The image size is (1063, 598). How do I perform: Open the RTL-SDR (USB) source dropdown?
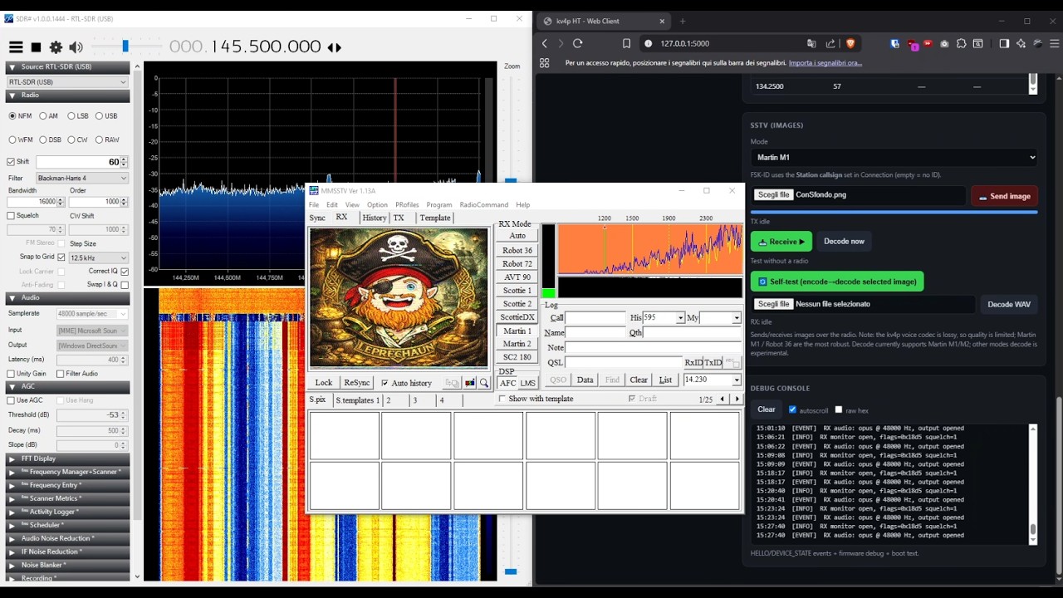(67, 82)
